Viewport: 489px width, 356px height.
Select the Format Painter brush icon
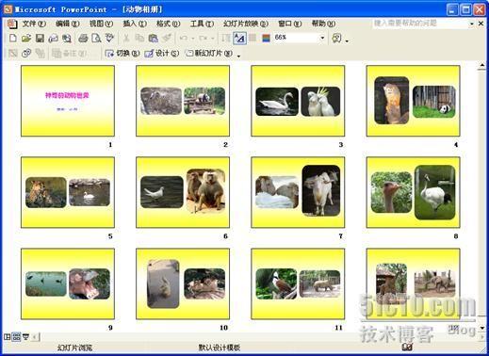[x=167, y=38]
